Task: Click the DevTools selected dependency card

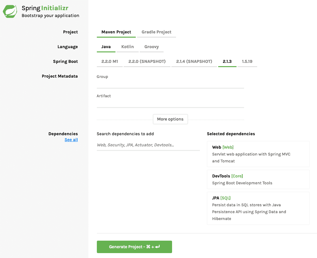Action: tap(258, 179)
